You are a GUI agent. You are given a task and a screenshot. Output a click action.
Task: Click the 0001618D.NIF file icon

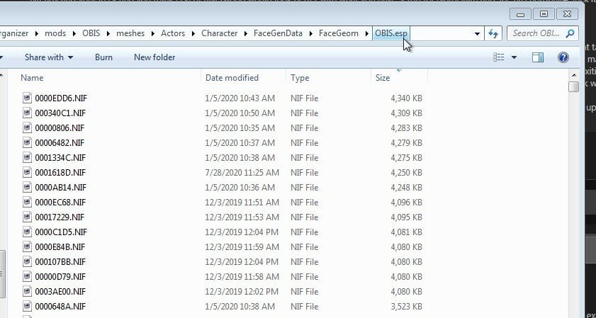27,172
